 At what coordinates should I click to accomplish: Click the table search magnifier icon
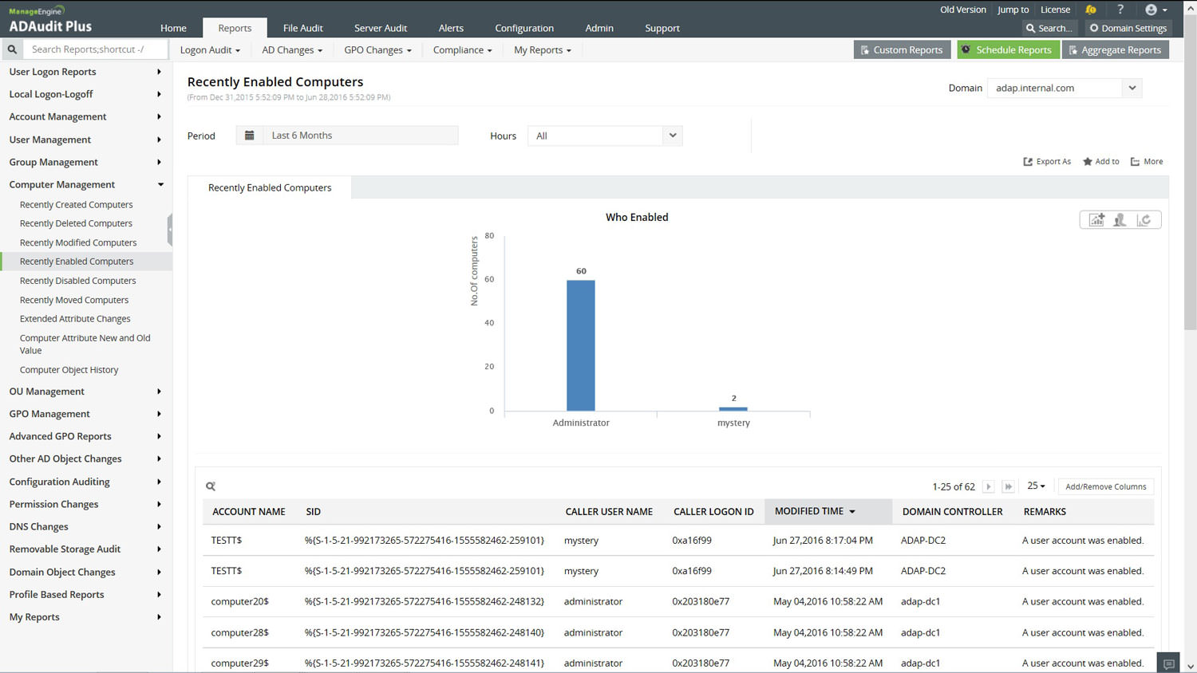click(x=211, y=486)
